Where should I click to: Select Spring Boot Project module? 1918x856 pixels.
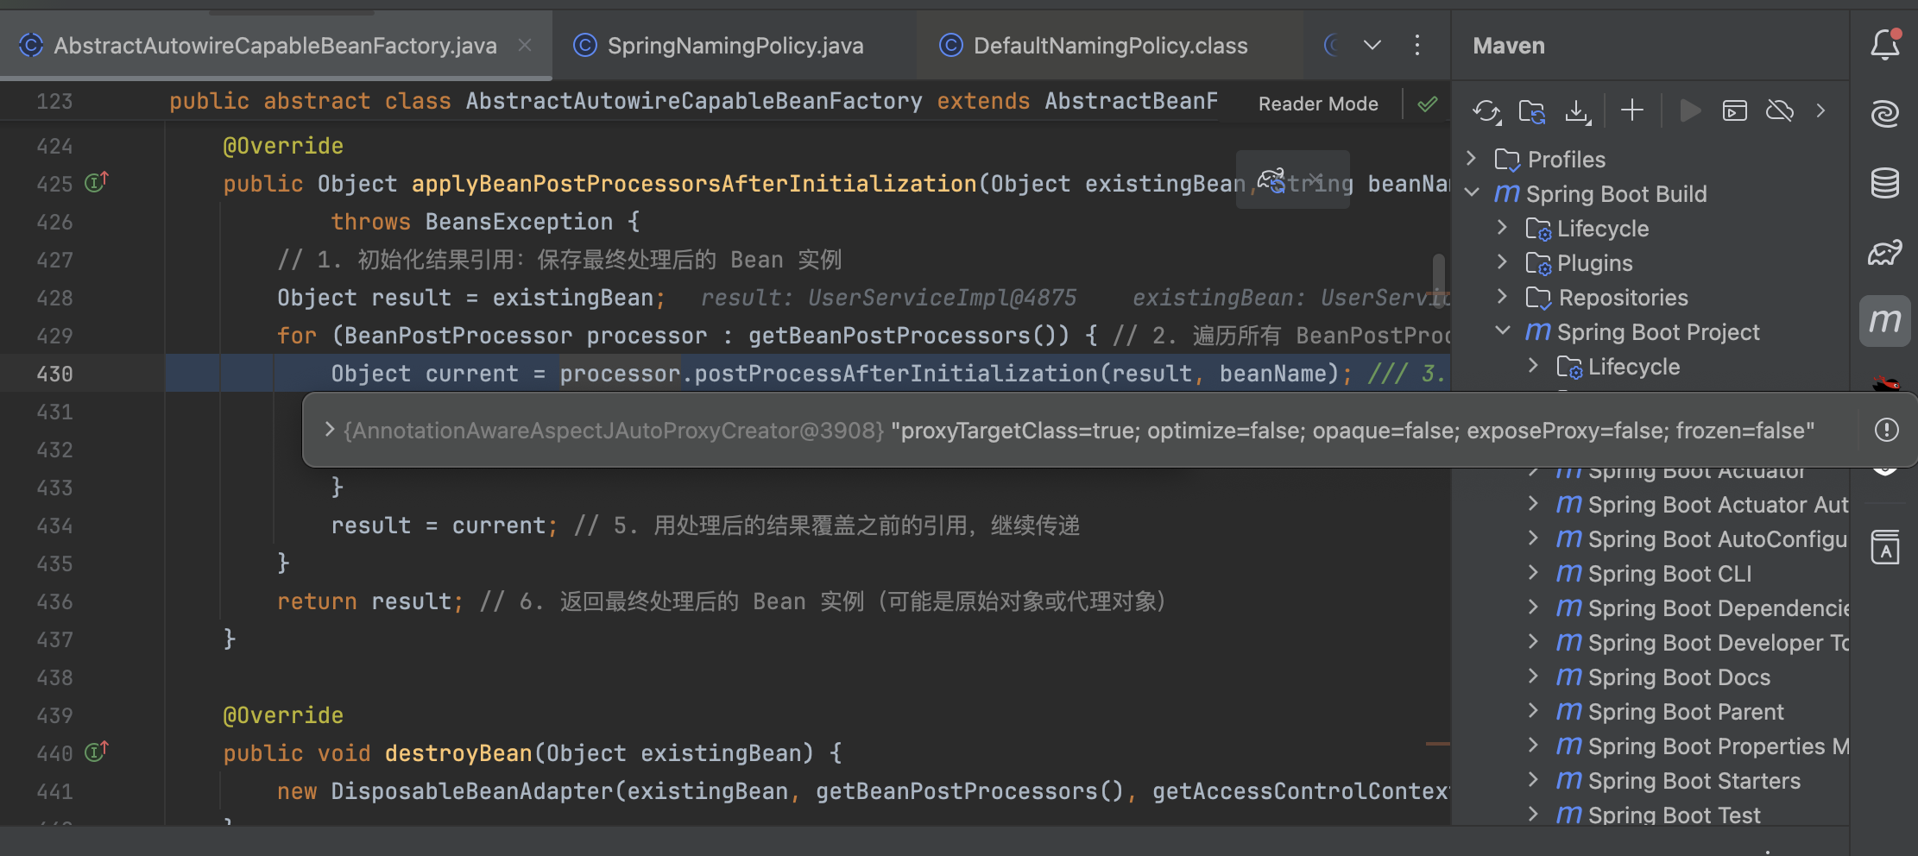click(x=1657, y=332)
